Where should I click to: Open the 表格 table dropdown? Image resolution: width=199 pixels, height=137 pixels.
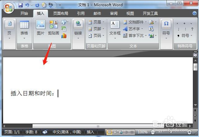24,38
